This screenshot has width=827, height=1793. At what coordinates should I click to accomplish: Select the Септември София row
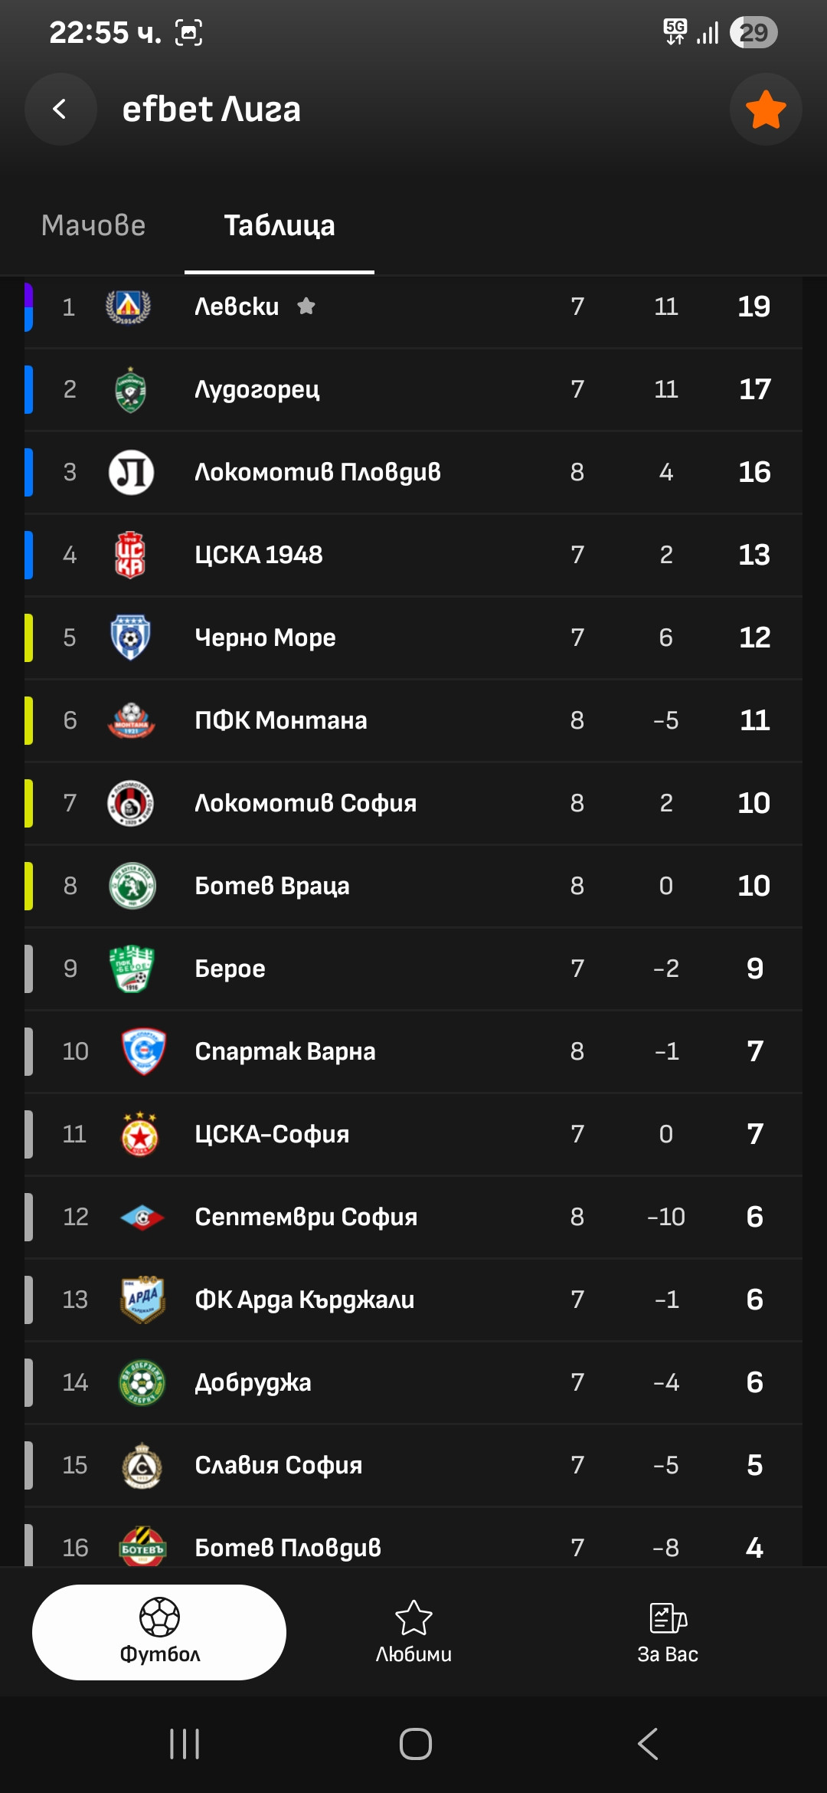point(413,1217)
